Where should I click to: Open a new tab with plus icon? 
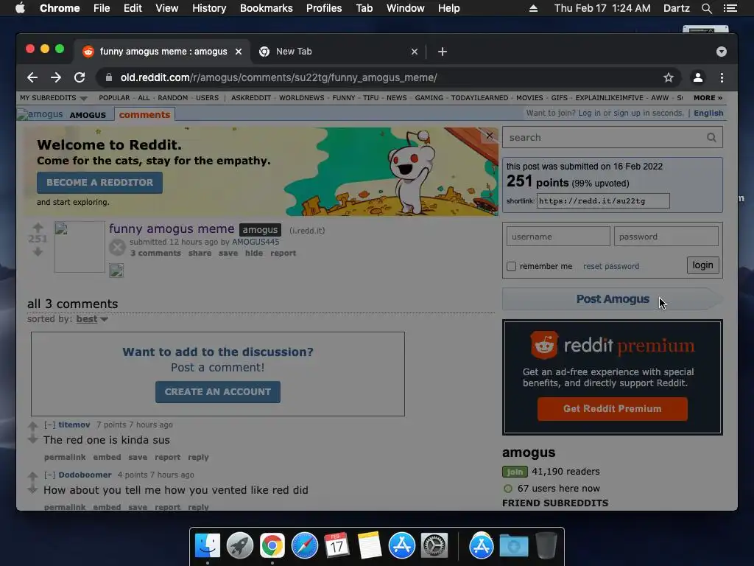[443, 52]
